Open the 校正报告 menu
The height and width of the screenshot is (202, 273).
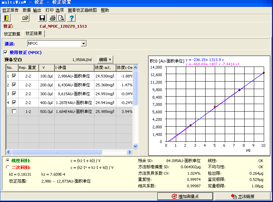point(11,10)
